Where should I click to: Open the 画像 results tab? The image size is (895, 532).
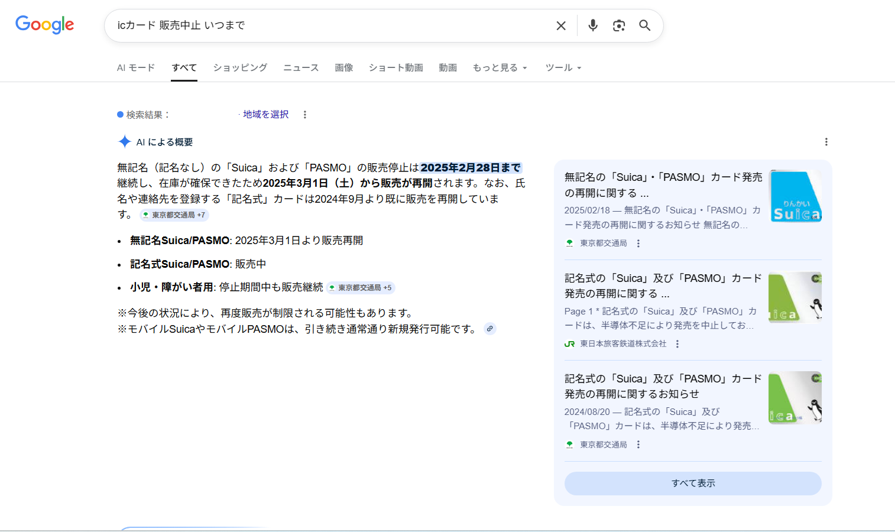tap(344, 67)
